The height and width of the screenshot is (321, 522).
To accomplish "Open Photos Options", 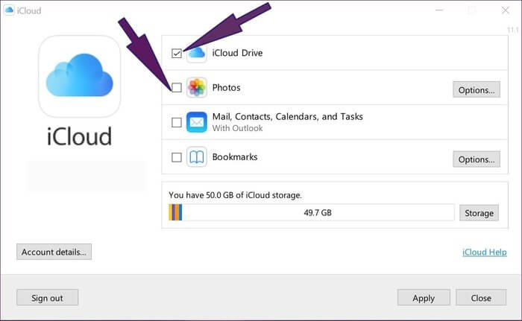I will (476, 90).
